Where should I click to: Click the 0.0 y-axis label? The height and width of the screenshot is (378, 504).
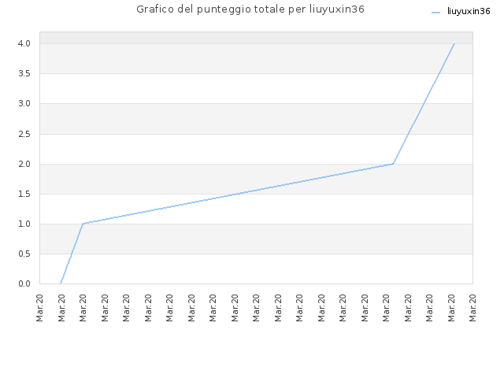24,283
